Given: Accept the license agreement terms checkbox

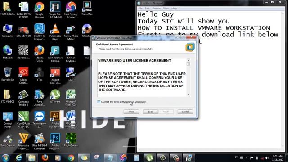Looking at the screenshot, I should [x=99, y=102].
